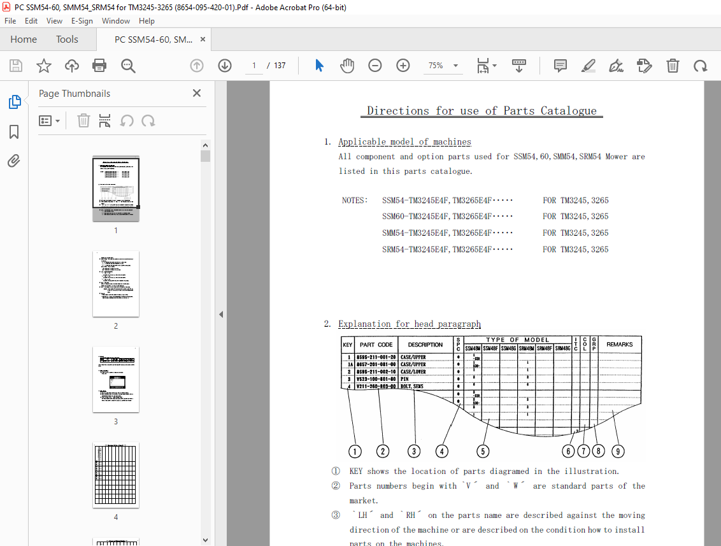This screenshot has width=721, height=546.
Task: Open the File menu
Action: [x=10, y=20]
